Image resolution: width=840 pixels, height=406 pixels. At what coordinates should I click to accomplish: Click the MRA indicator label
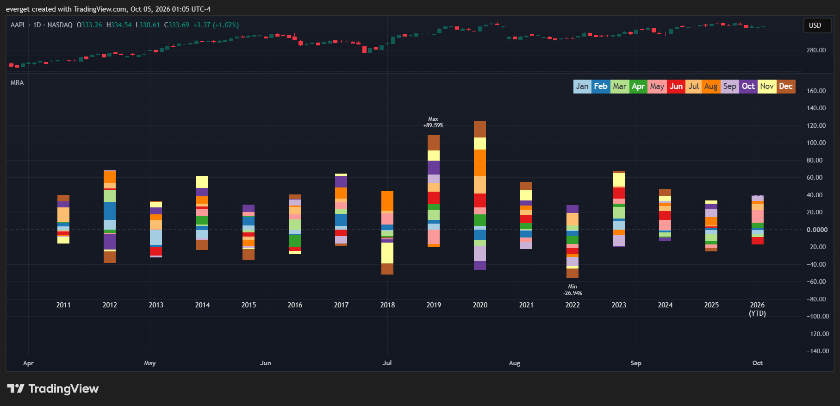tap(17, 83)
